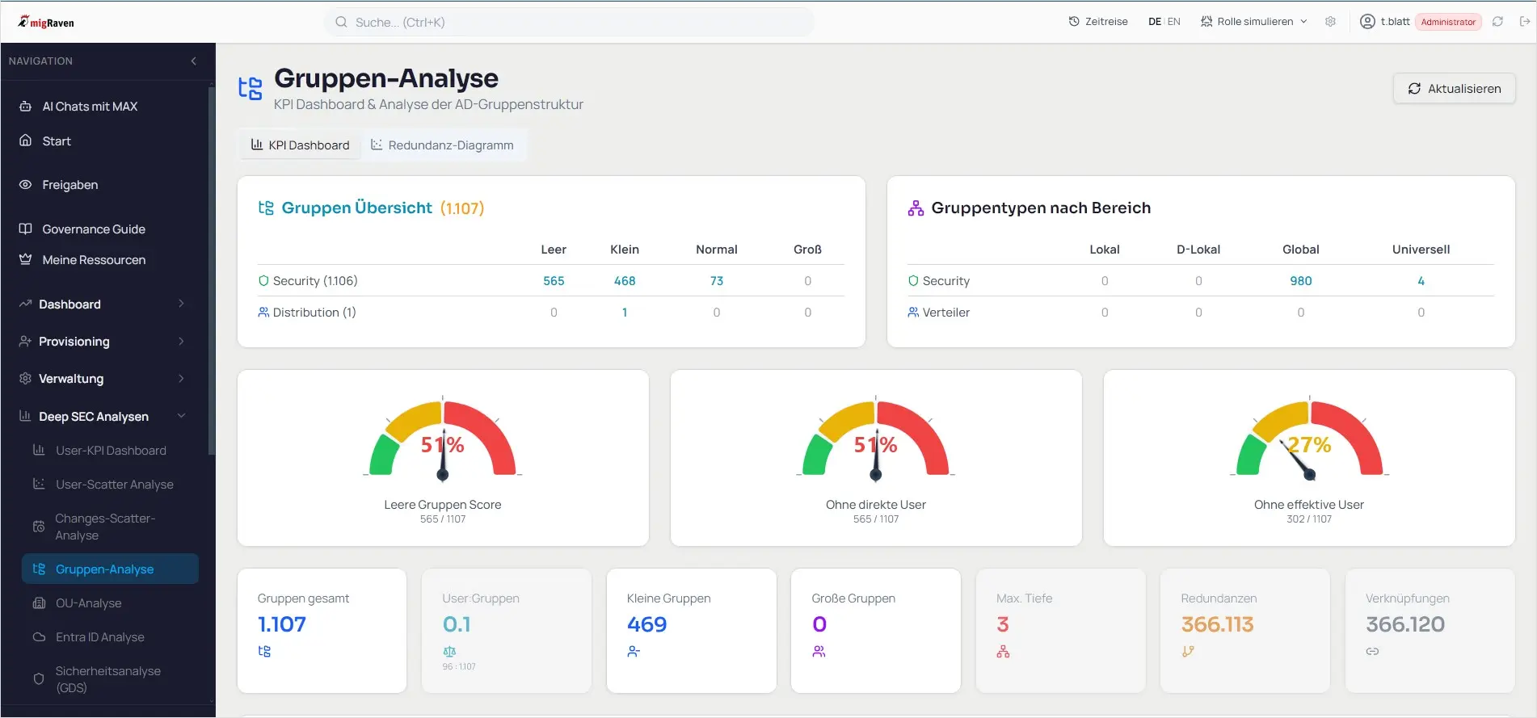
Task: Focus the Suche search field
Action: point(569,23)
